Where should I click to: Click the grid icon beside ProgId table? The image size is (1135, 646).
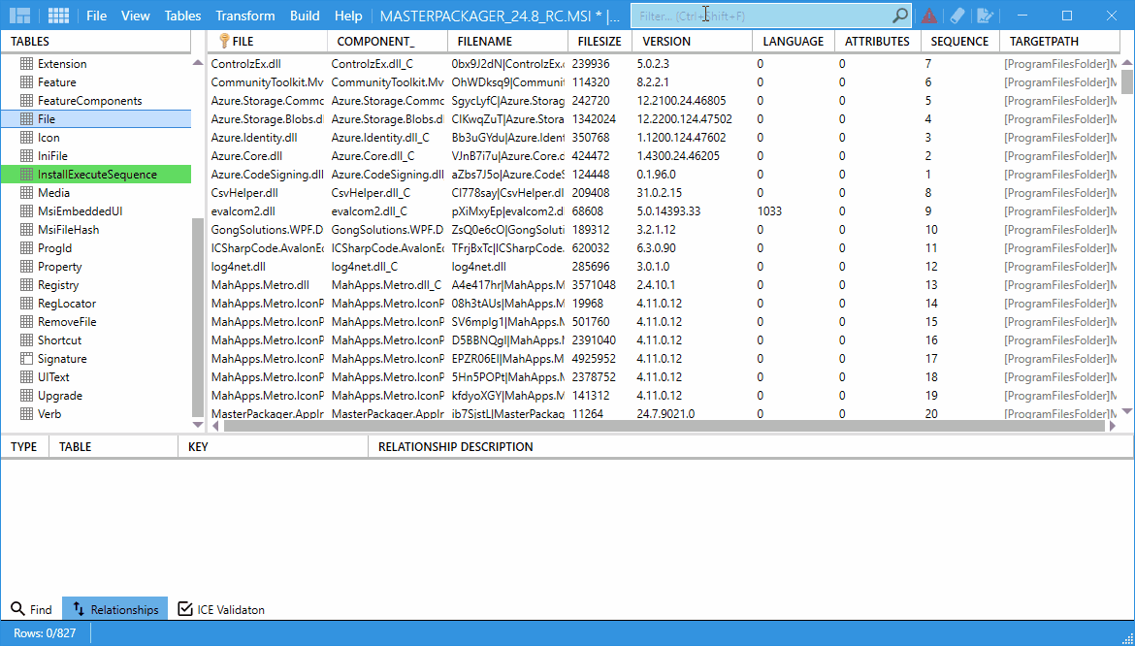[x=27, y=248]
